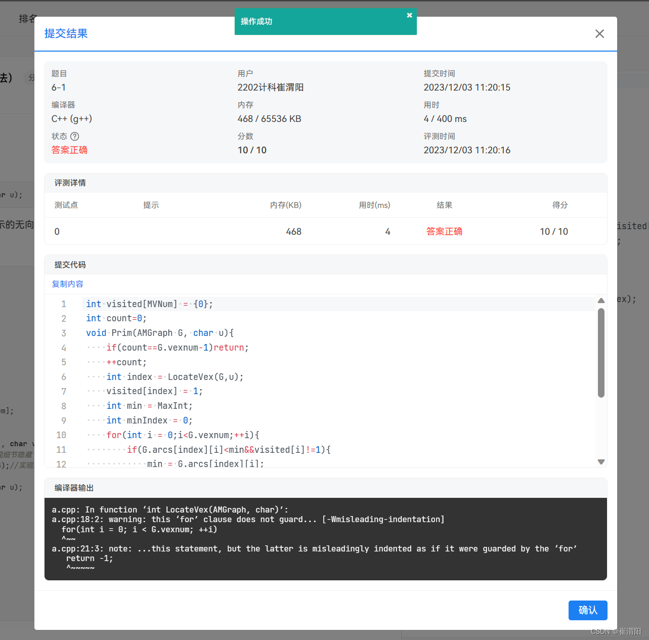Select submission time 2023/12/03 11:20:15
Viewport: 649px width, 640px height.
coord(467,87)
